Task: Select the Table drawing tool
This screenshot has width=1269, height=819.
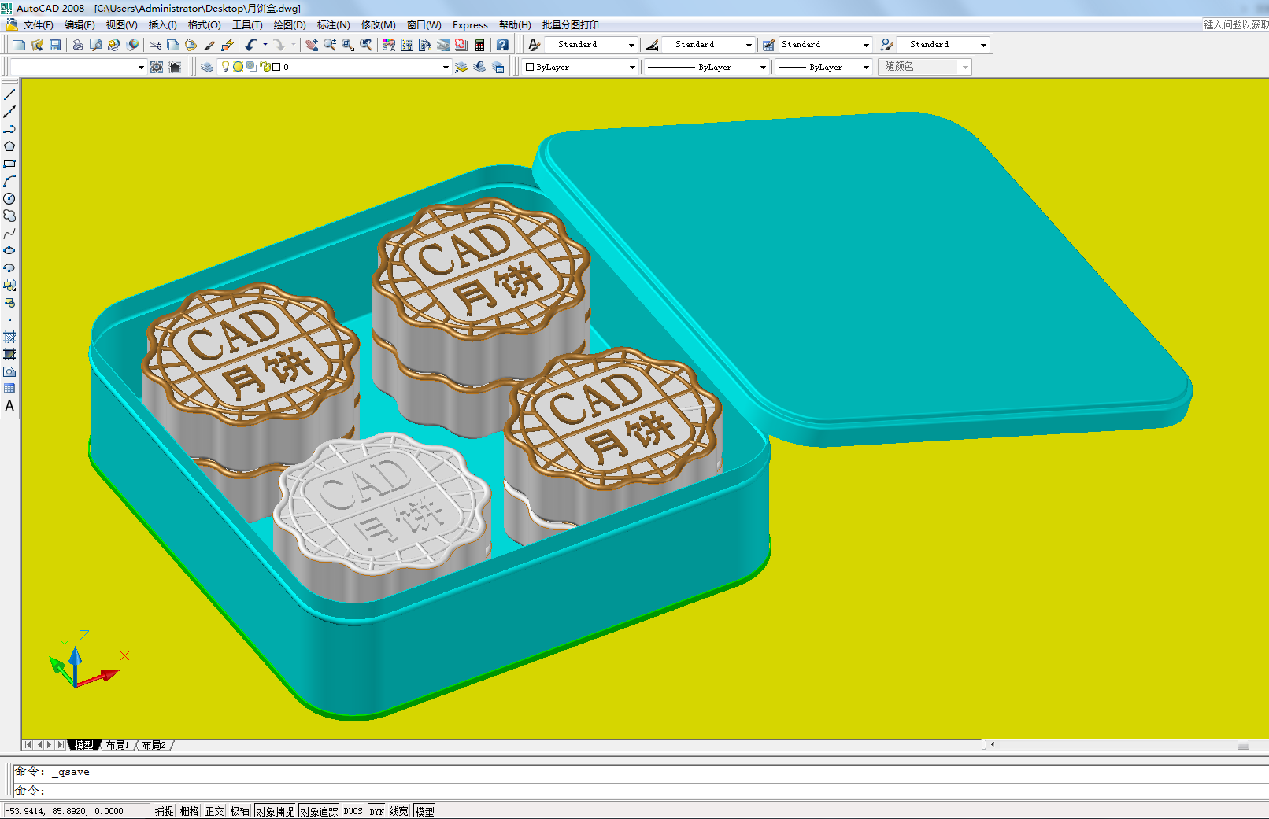Action: (x=9, y=389)
